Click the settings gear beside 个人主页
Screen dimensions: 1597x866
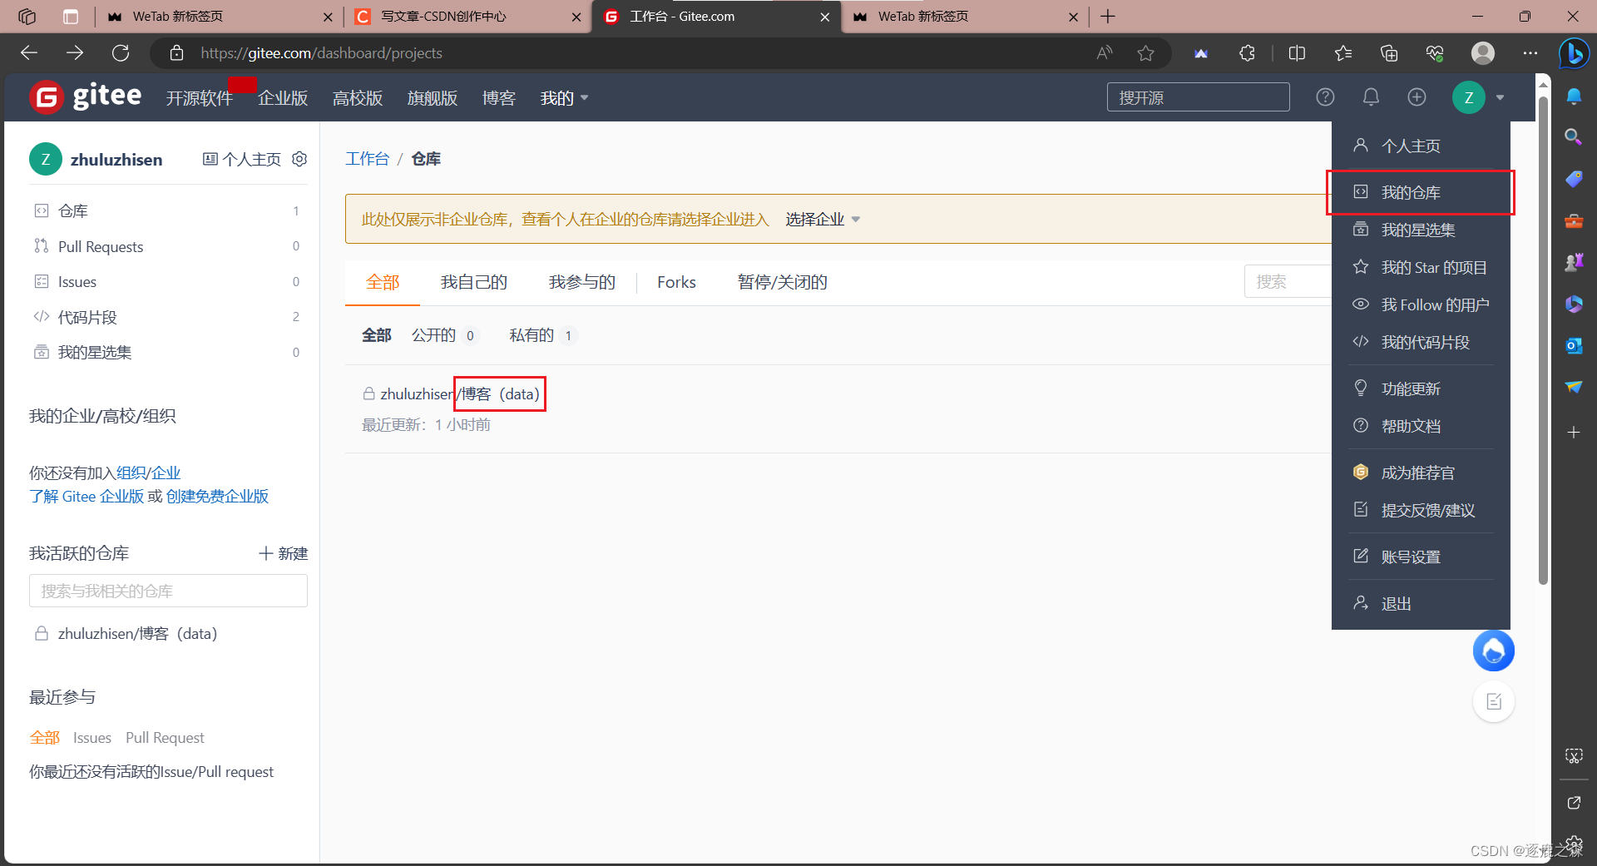[x=299, y=159]
